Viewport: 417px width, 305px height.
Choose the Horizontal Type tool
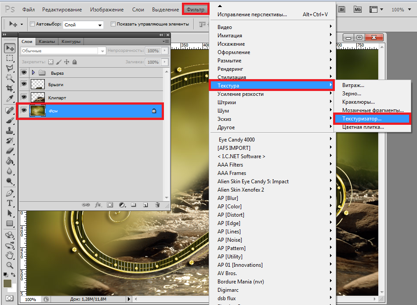[9, 203]
